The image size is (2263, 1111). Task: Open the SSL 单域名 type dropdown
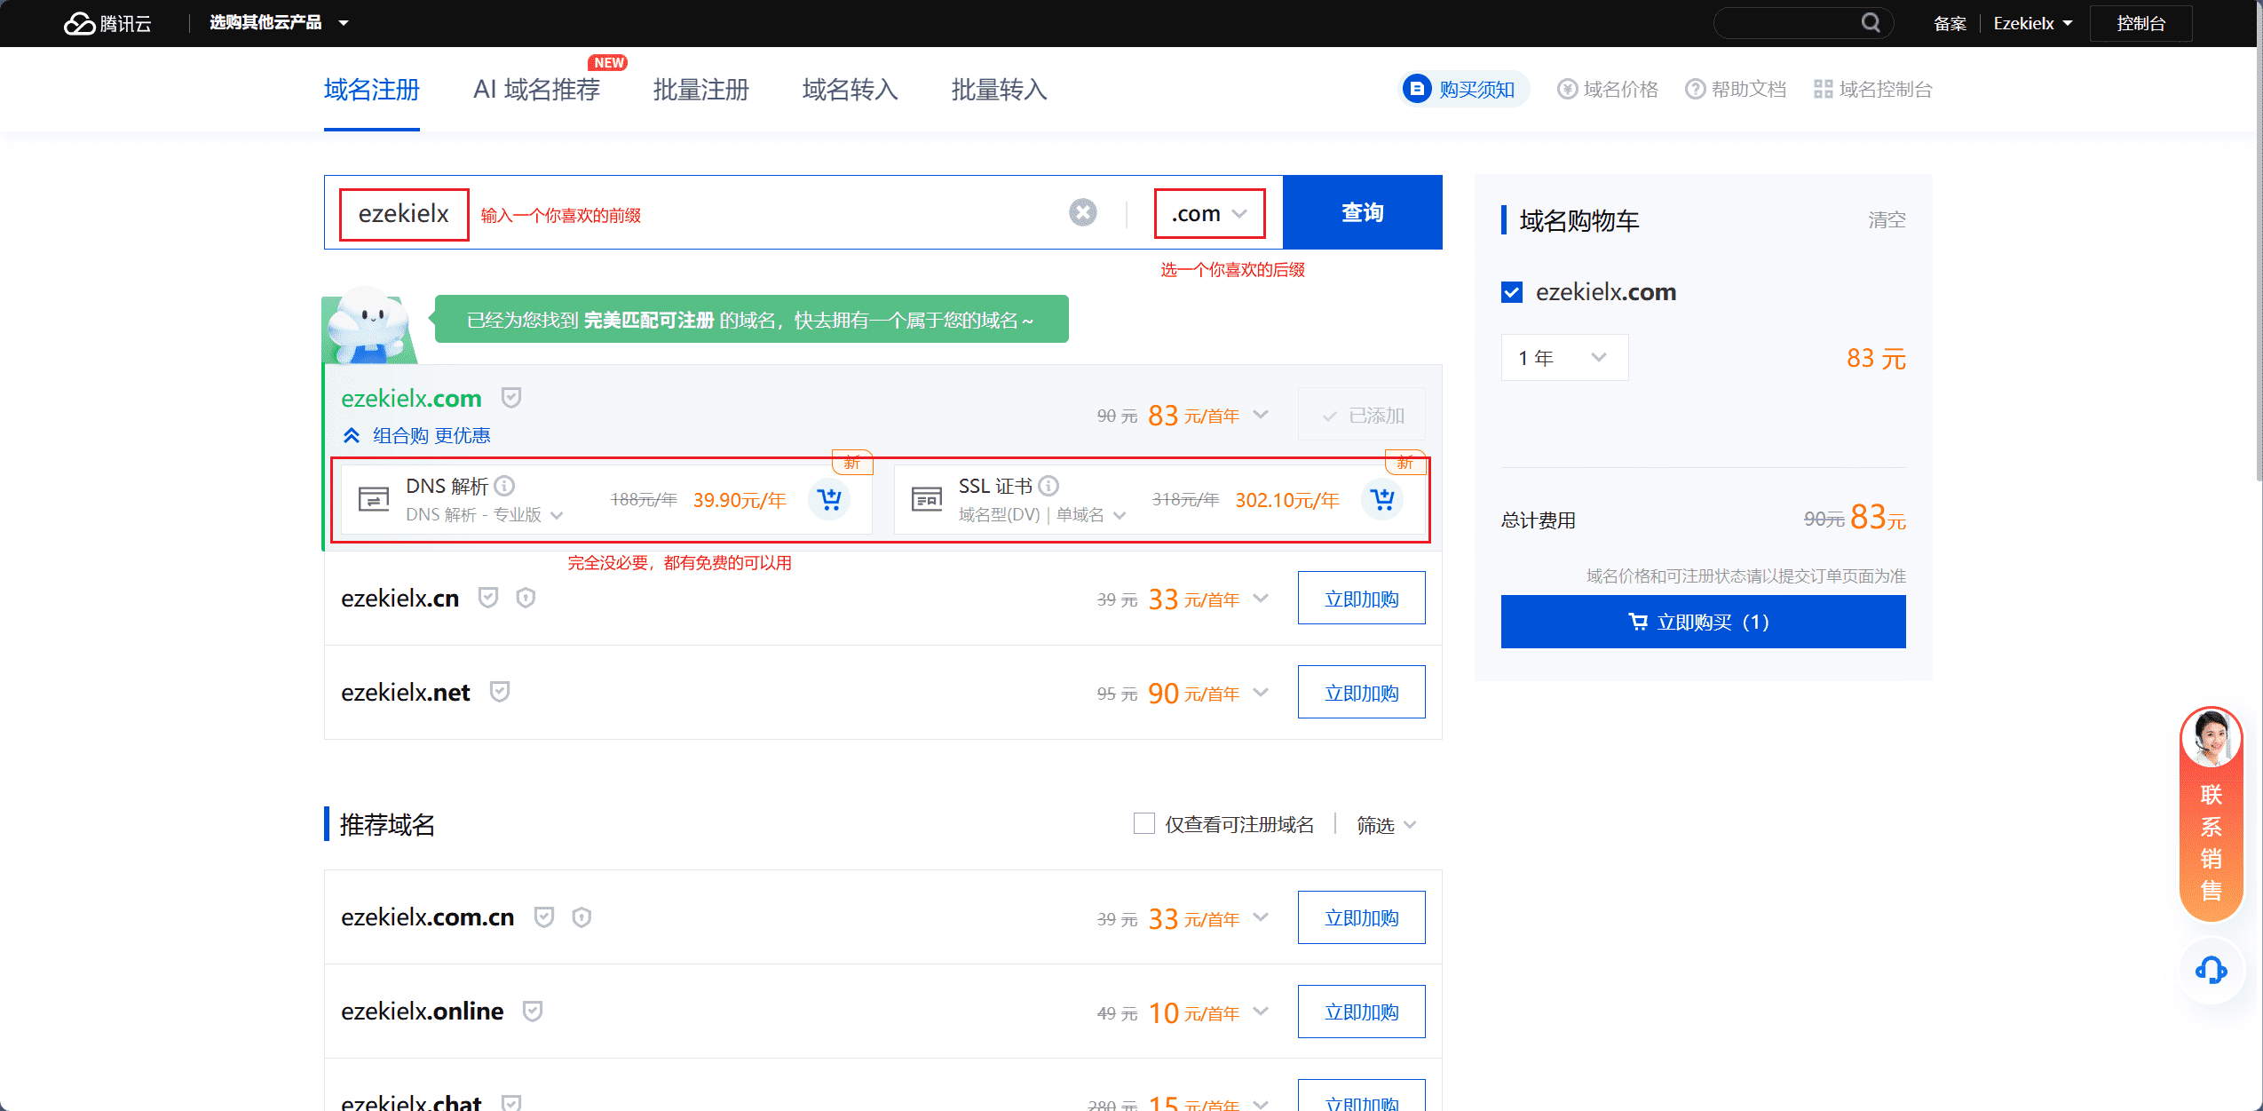click(1091, 514)
